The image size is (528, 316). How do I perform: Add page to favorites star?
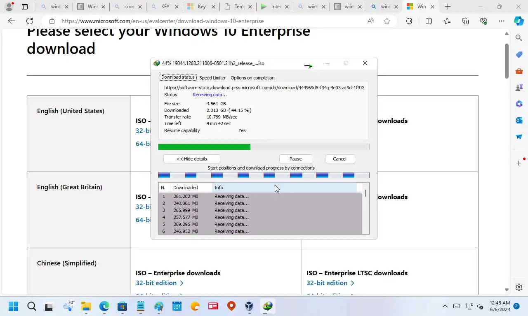point(387,21)
